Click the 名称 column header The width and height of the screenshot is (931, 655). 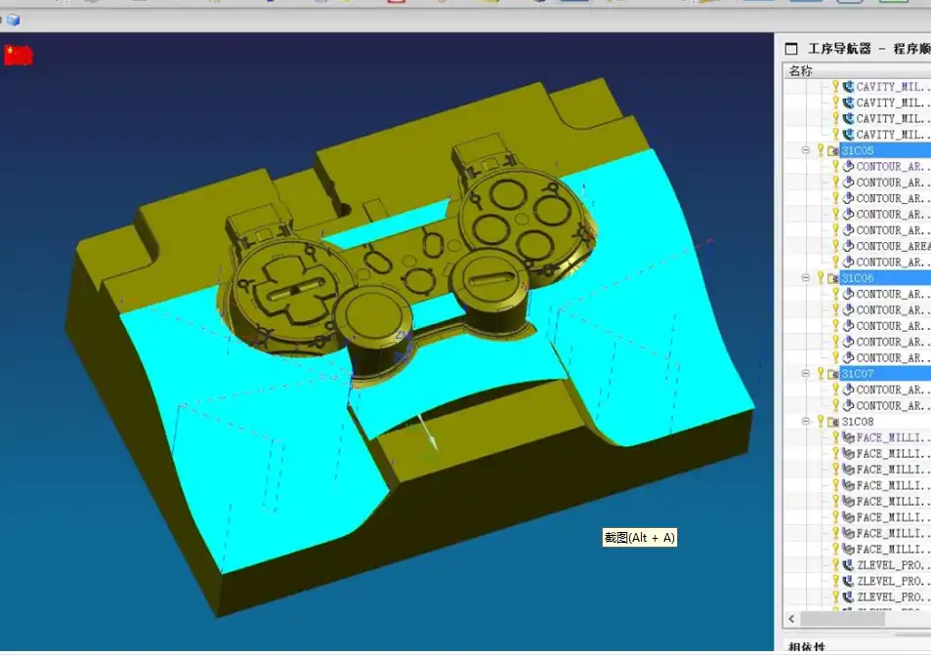(800, 70)
